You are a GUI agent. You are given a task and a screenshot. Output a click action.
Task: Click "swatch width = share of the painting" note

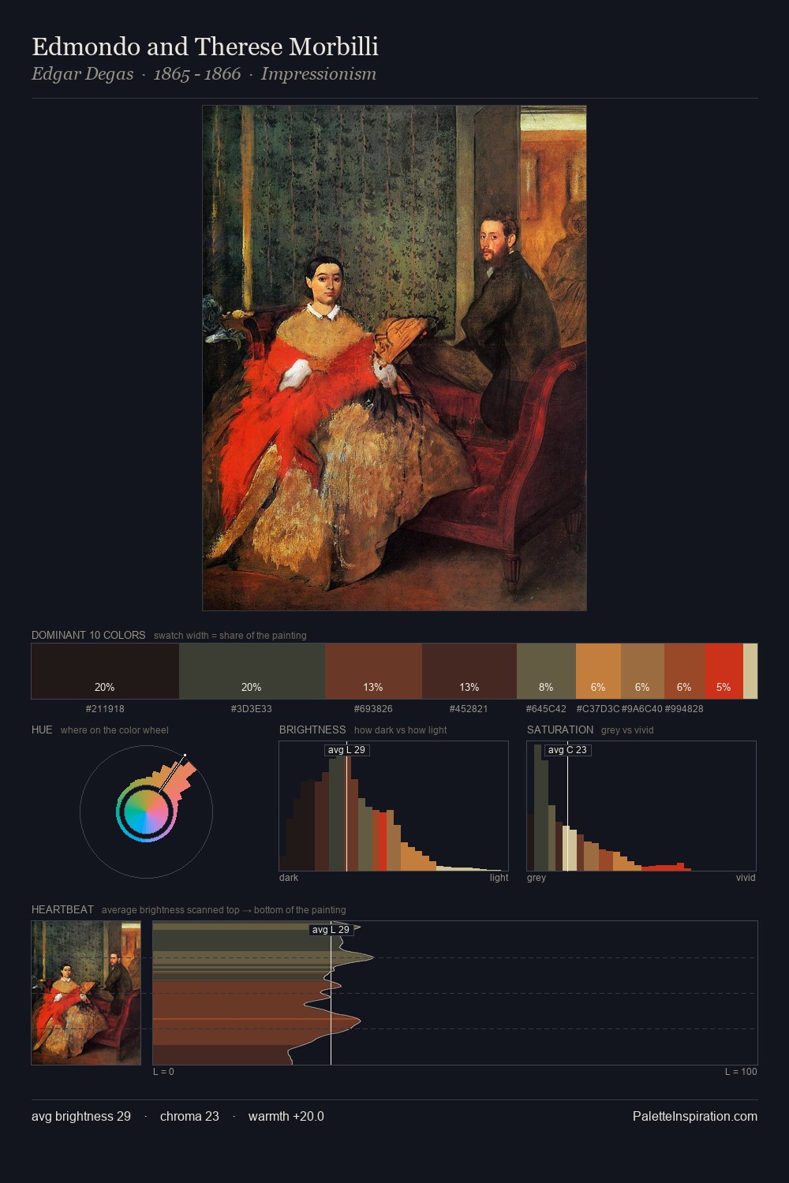click(x=230, y=635)
